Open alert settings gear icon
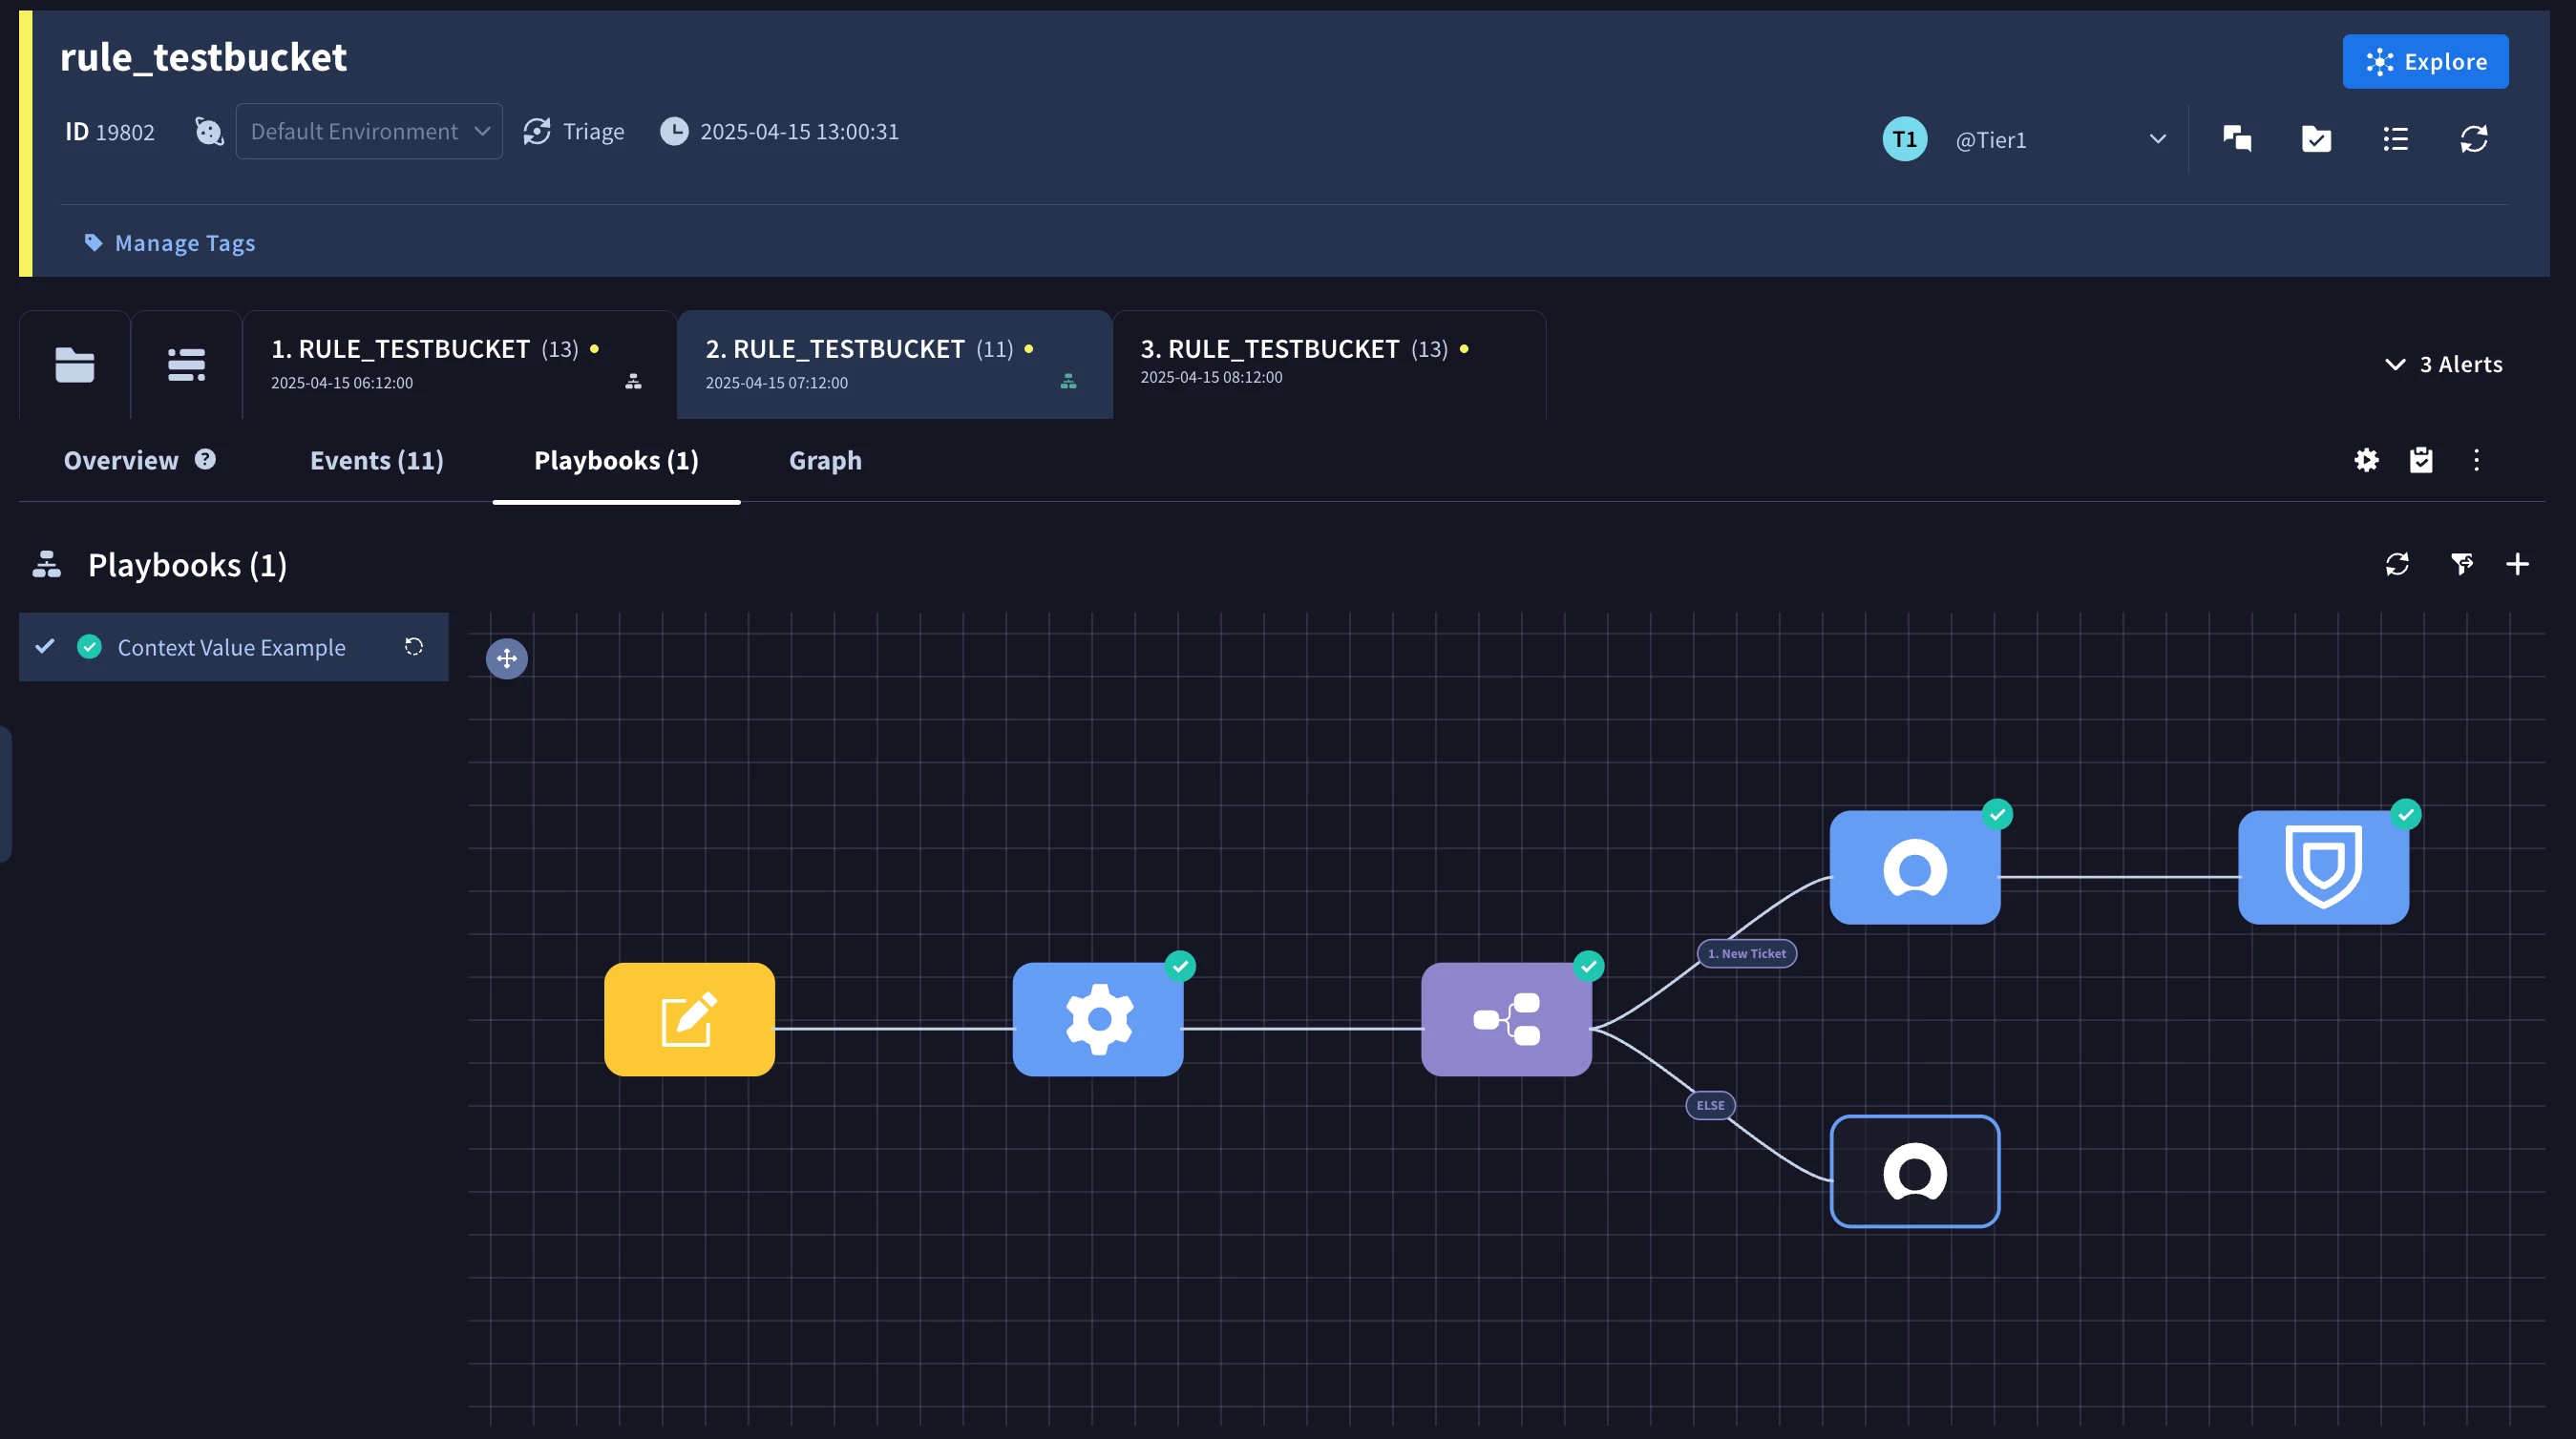Viewport: 2576px width, 1439px height. 2366,460
